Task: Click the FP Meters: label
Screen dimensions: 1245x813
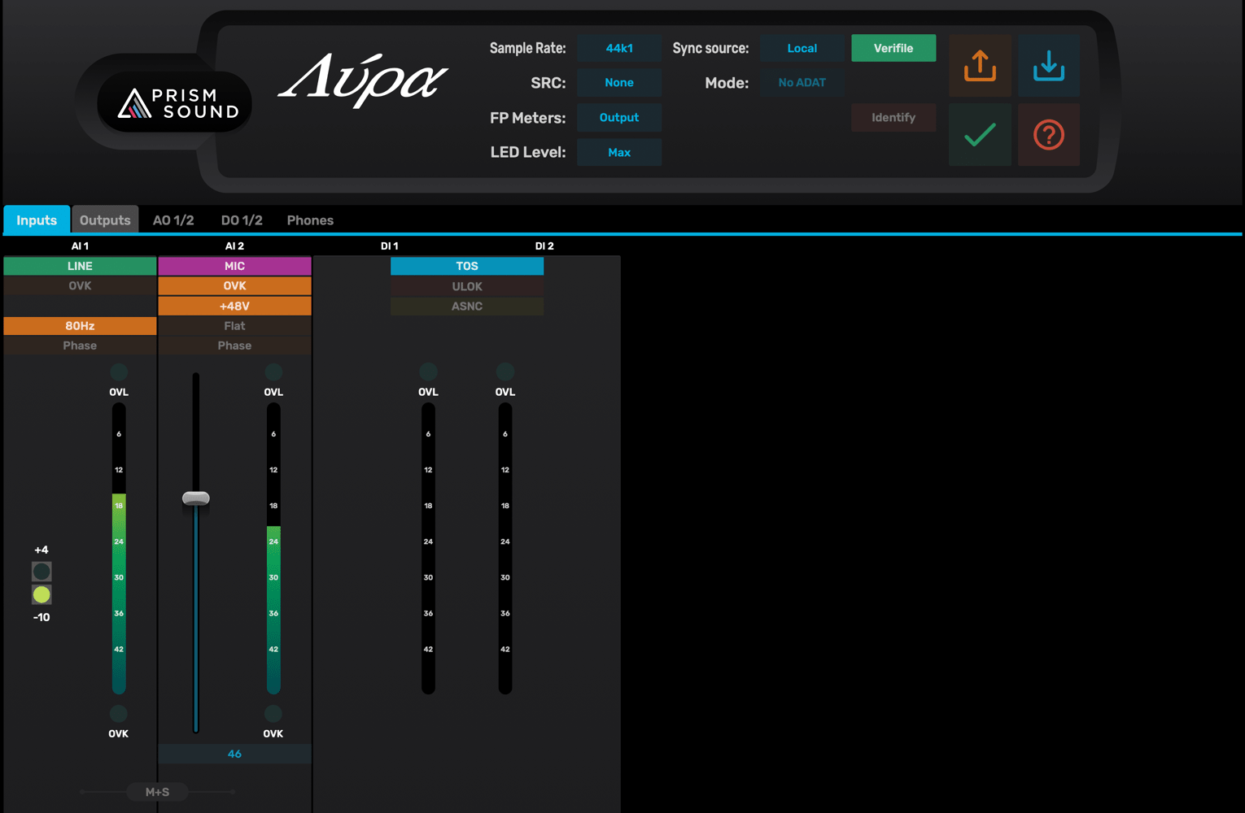Action: (527, 118)
